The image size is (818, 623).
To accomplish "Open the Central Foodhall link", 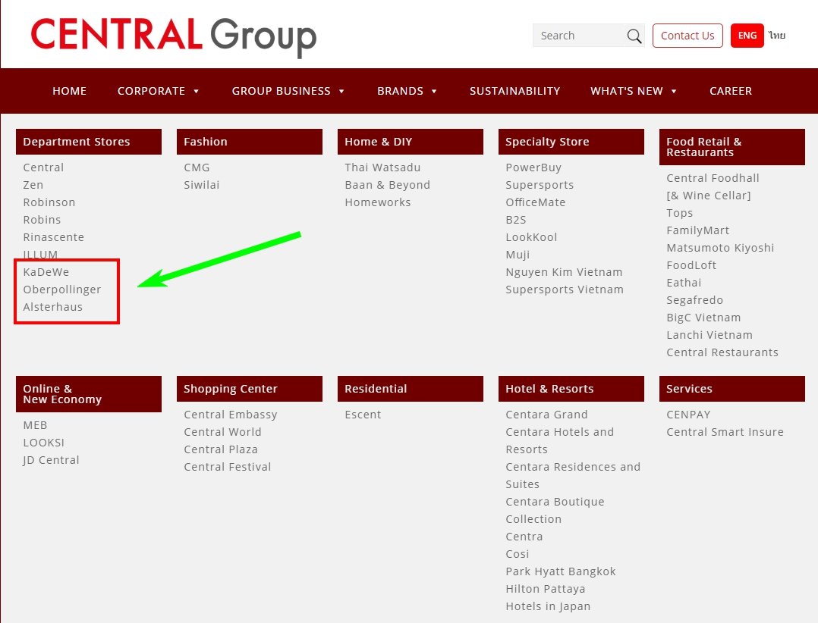I will point(713,177).
